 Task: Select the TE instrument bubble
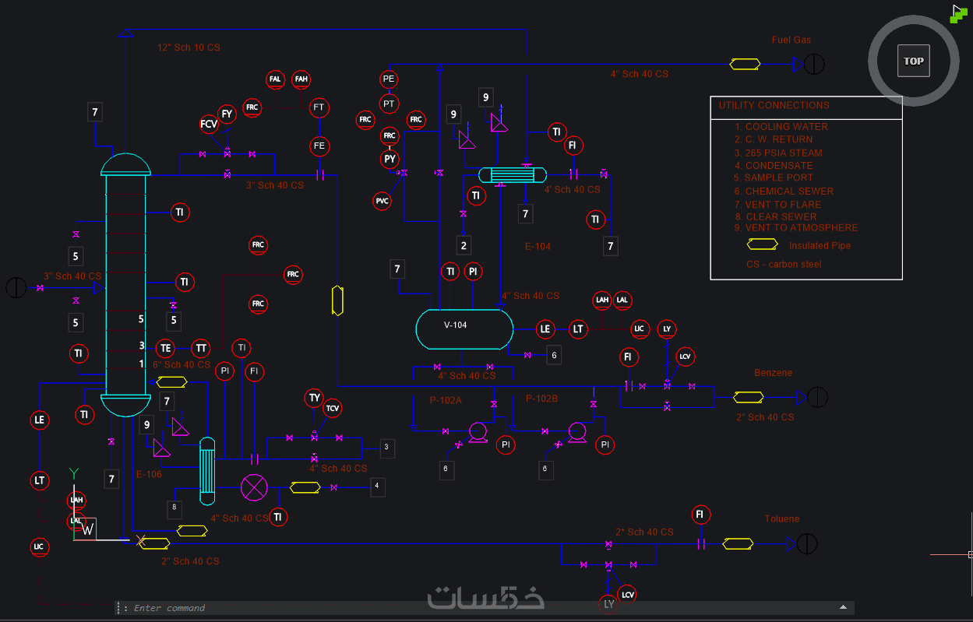[165, 348]
